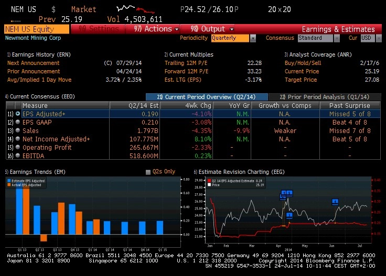The height and width of the screenshot is (276, 386).
Task: Click the Est. LTG (EPS) label
Action: pos(183,80)
